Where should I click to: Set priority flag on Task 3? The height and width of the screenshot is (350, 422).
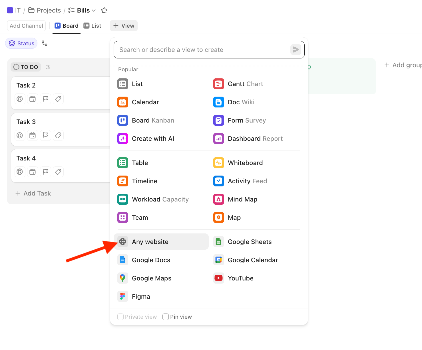[x=45, y=135]
